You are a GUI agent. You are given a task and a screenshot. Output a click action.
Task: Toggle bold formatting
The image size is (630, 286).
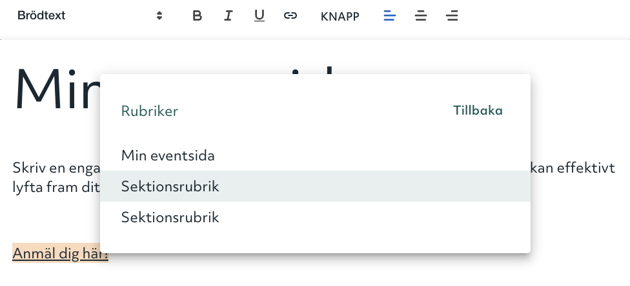[x=197, y=15]
